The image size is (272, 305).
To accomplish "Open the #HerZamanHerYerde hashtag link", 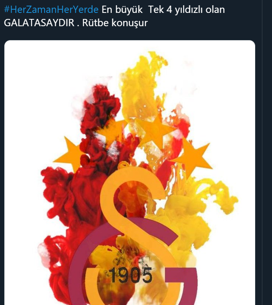I will pyautogui.click(x=51, y=10).
